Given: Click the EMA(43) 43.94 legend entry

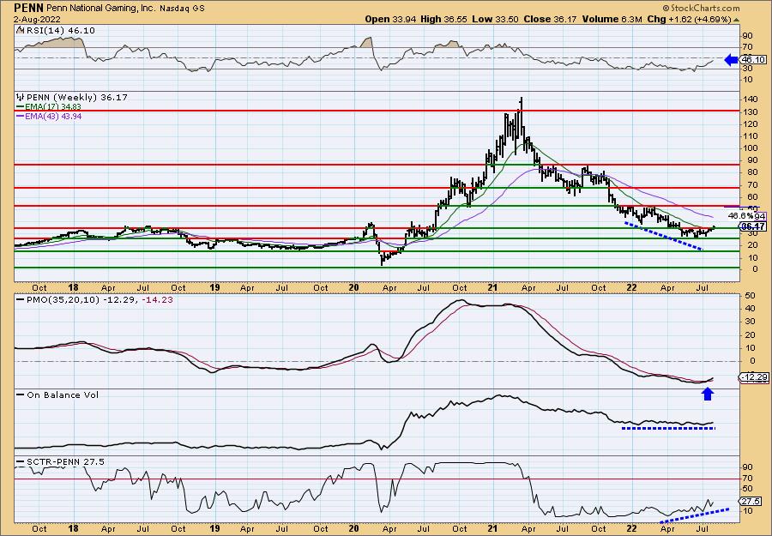Looking at the screenshot, I should [54, 116].
